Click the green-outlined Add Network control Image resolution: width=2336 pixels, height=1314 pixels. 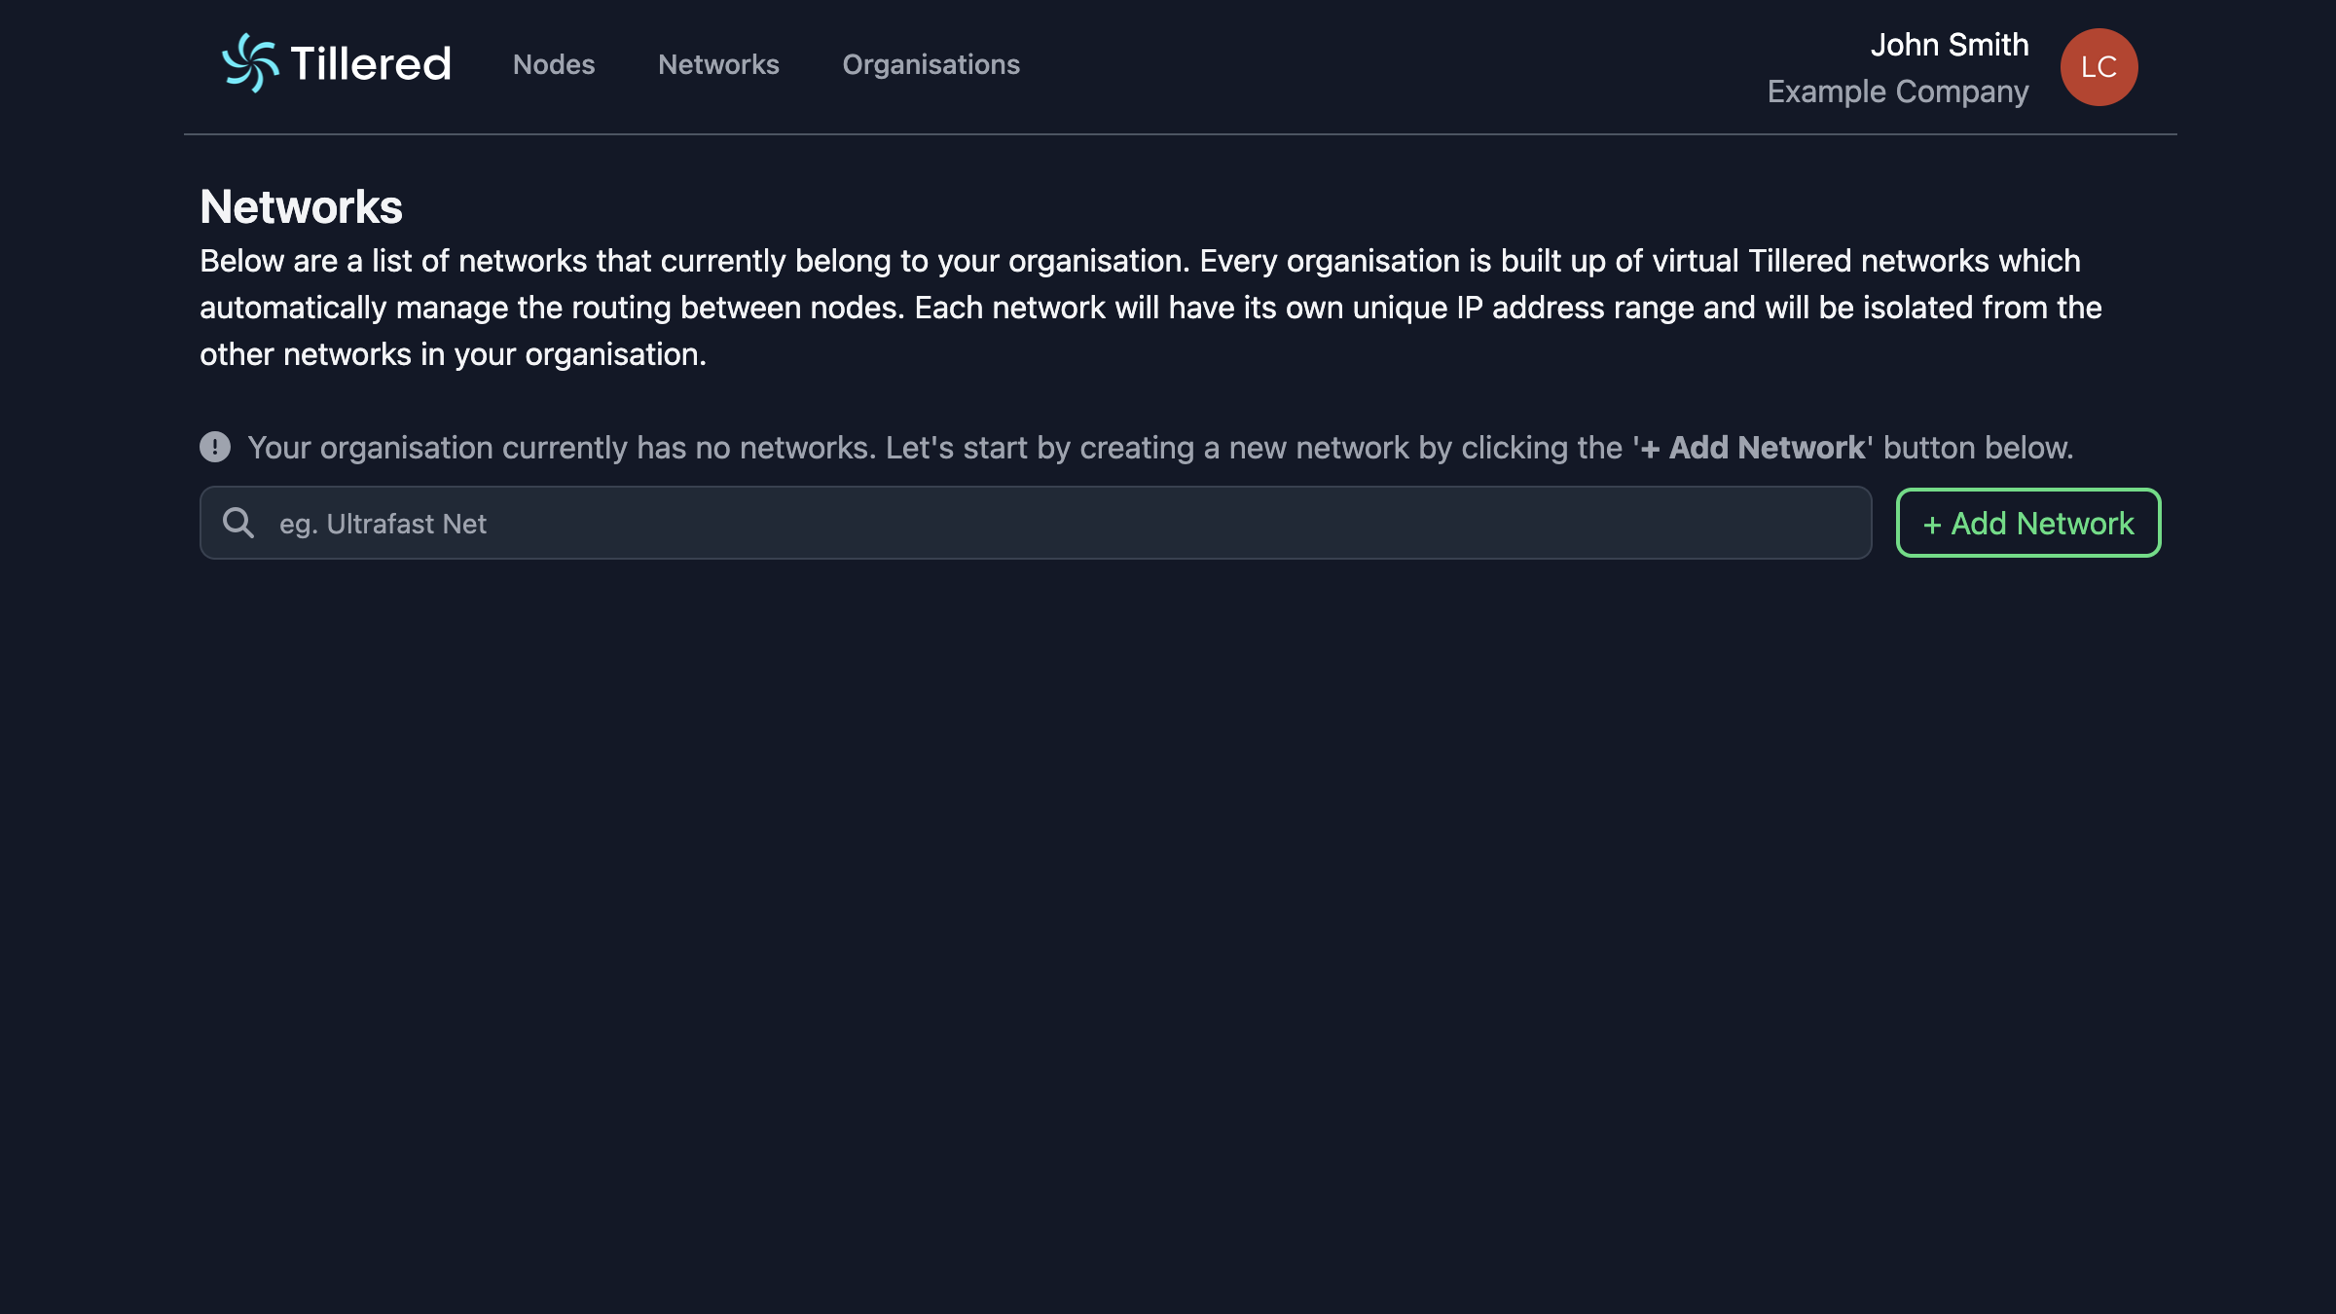pyautogui.click(x=2027, y=523)
